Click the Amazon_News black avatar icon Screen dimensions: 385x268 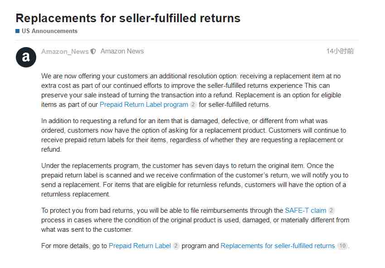[26, 57]
